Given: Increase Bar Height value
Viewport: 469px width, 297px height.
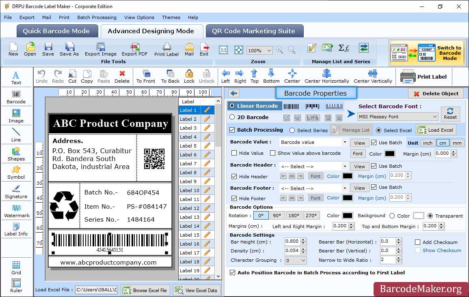Looking at the screenshot, I should 303,240.
